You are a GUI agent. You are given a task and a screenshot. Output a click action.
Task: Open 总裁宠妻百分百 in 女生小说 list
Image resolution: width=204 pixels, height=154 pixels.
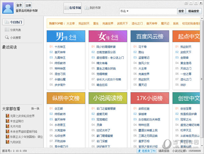pyautogui.click(x=106, y=52)
